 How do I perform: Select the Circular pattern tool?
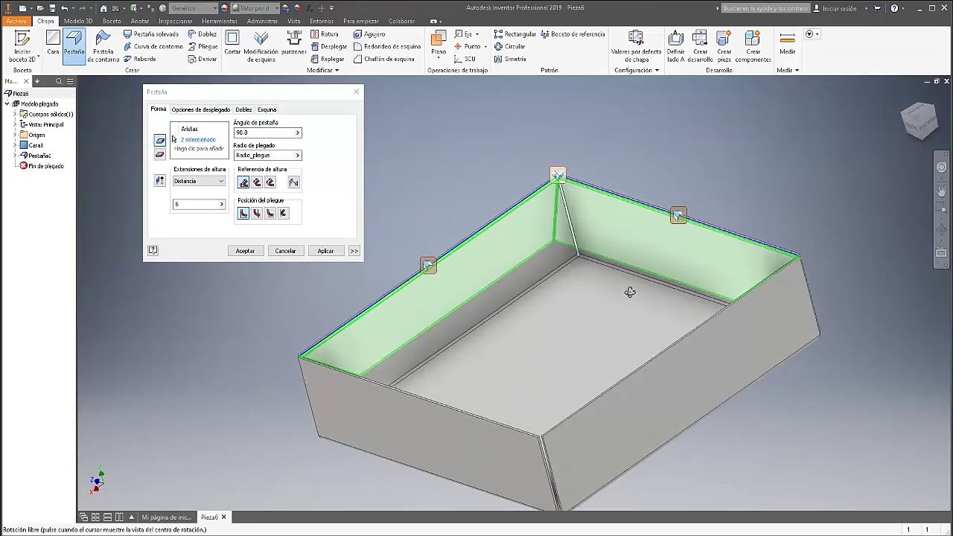(509, 46)
